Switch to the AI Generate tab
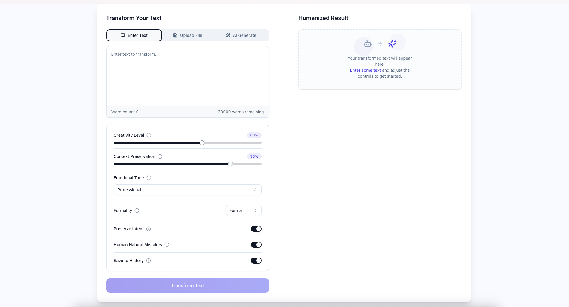Viewport: 569px width, 307px height. coord(241,35)
